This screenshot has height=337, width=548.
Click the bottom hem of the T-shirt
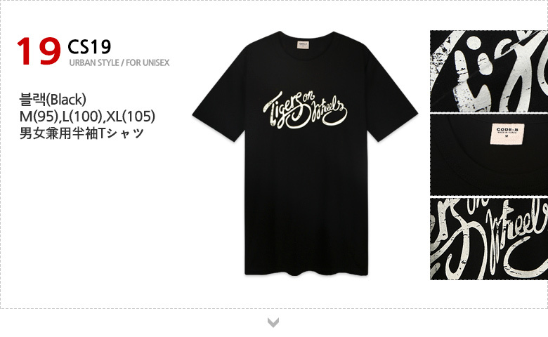[306, 271]
